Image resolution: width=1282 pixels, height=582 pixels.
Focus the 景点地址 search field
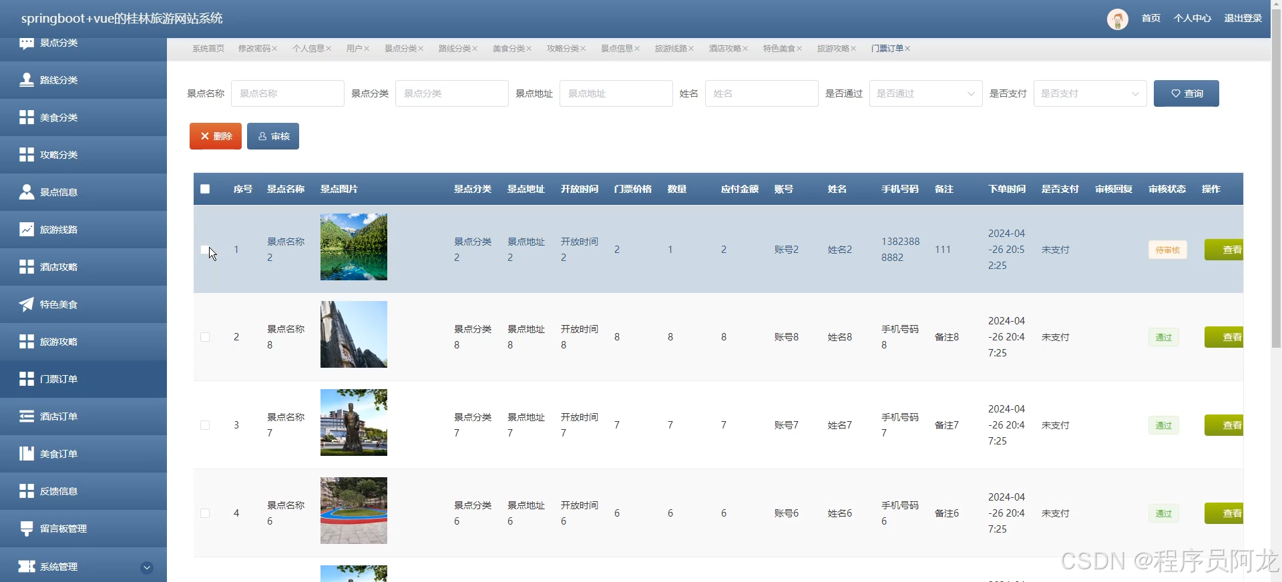(x=616, y=93)
